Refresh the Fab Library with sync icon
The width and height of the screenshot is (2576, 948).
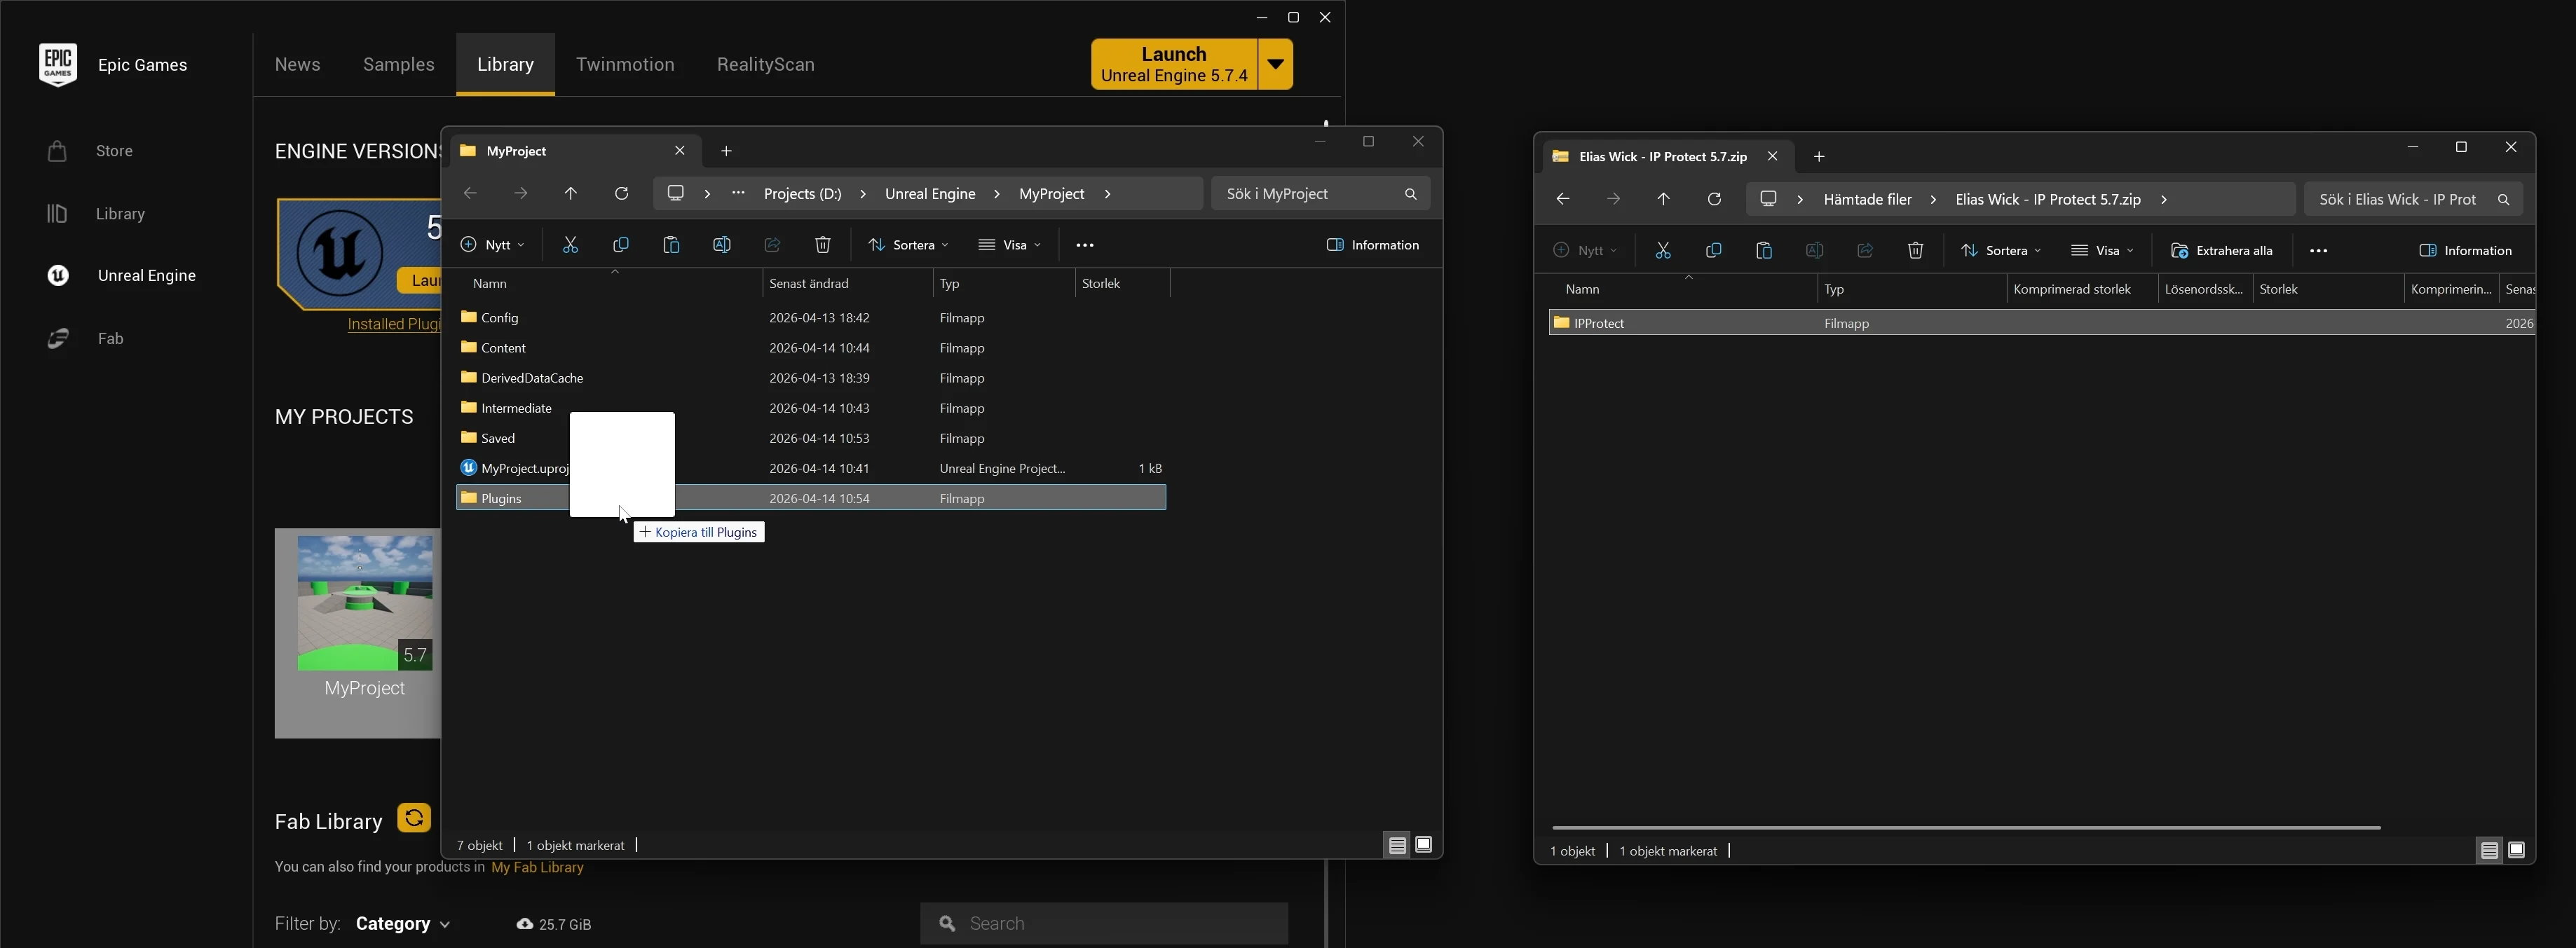pyautogui.click(x=414, y=819)
